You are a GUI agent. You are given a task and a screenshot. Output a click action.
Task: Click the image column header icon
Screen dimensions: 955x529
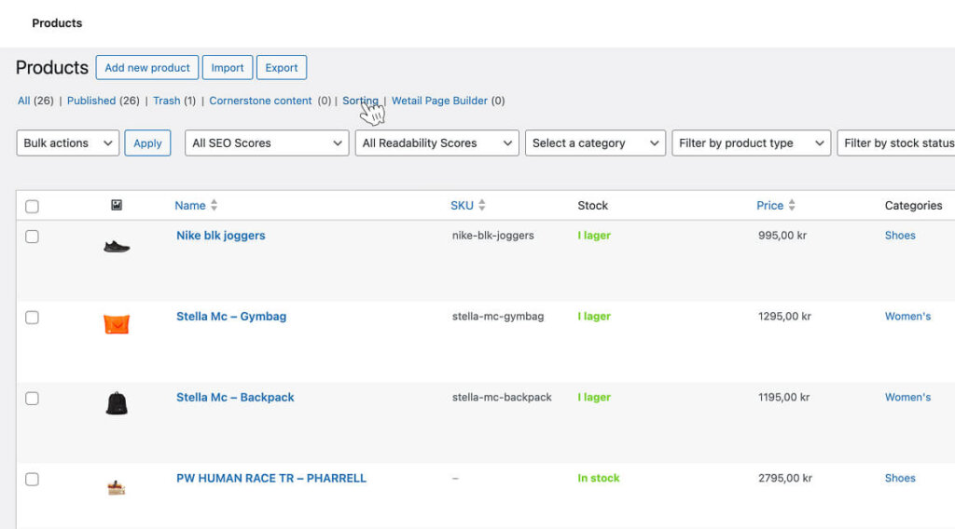click(x=117, y=205)
